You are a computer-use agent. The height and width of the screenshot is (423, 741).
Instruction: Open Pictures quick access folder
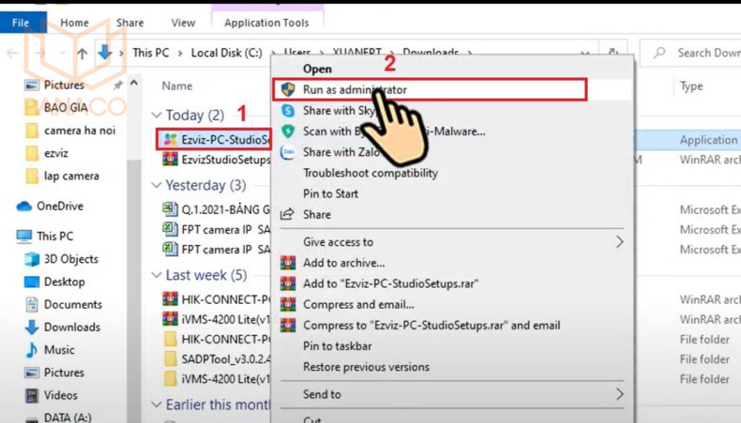64,85
